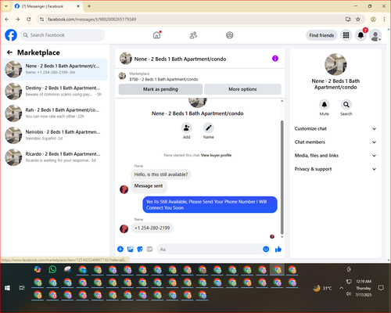391x313 pixels.
Task: Open View buyer profile link
Action: 216,155
